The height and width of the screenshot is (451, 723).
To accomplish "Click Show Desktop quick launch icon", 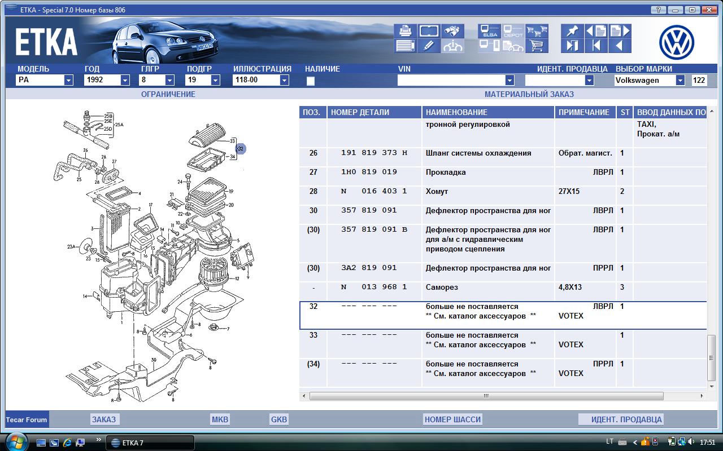I will tap(41, 443).
